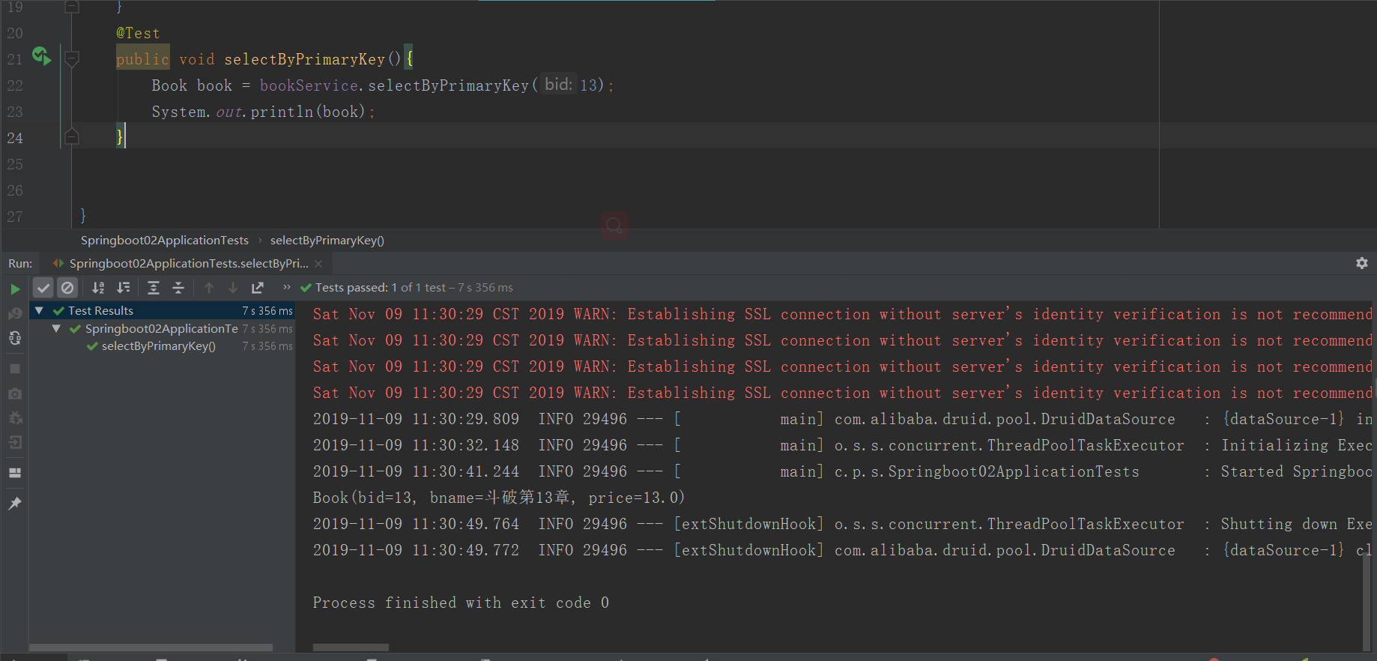Click the run test gutter icon beside selectByPrimaryKey
Image resolution: width=1377 pixels, height=661 pixels.
coord(41,56)
